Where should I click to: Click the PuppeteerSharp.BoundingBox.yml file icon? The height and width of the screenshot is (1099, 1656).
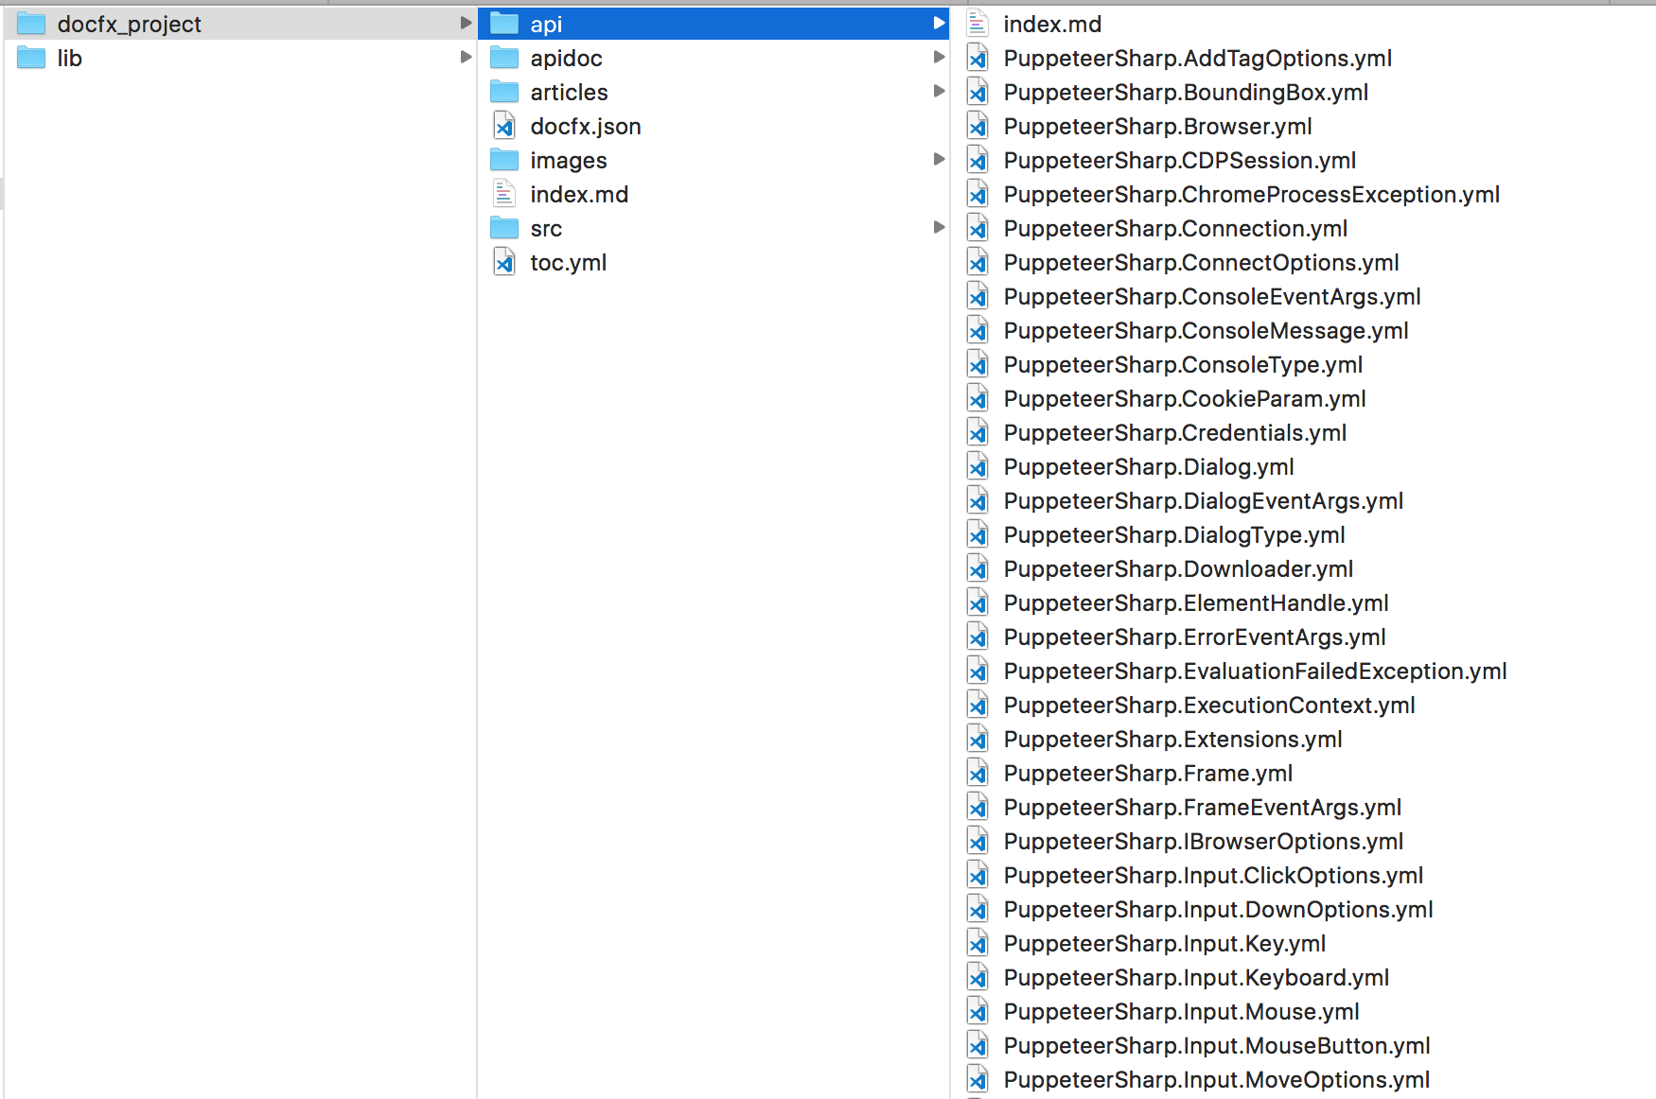tap(978, 92)
